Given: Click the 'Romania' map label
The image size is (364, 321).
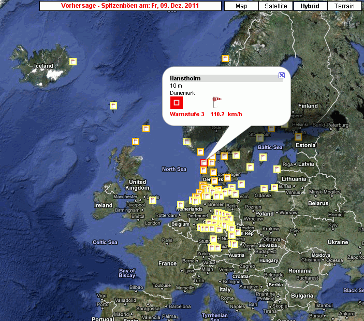Looking at the screenshot, I should [x=300, y=271].
